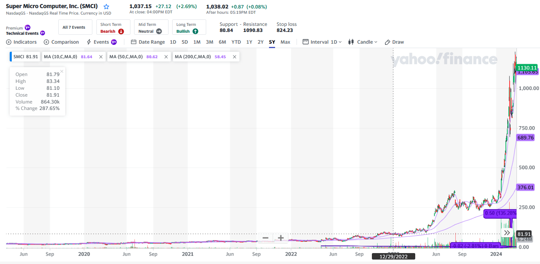
Task: Open the Candle chart type dropdown
Action: point(363,42)
